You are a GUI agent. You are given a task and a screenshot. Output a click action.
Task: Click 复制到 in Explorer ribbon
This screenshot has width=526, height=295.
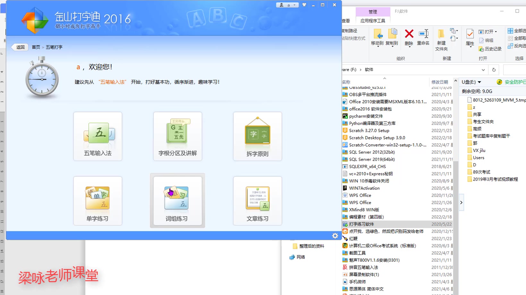(x=392, y=38)
